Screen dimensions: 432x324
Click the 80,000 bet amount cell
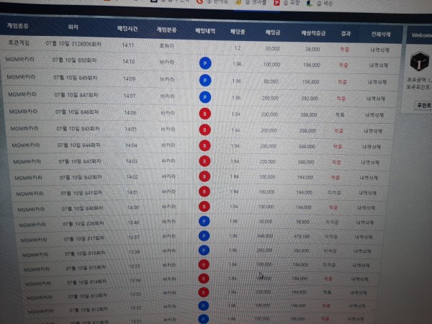pyautogui.click(x=271, y=81)
